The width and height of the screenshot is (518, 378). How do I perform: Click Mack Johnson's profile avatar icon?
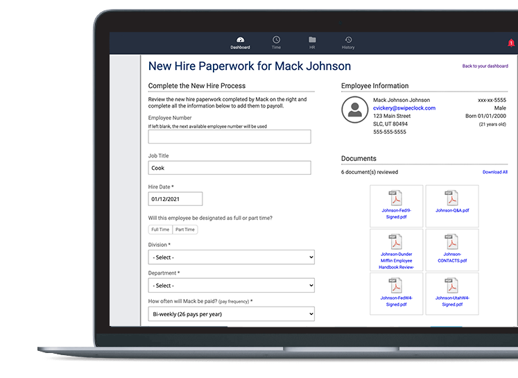[x=355, y=110]
